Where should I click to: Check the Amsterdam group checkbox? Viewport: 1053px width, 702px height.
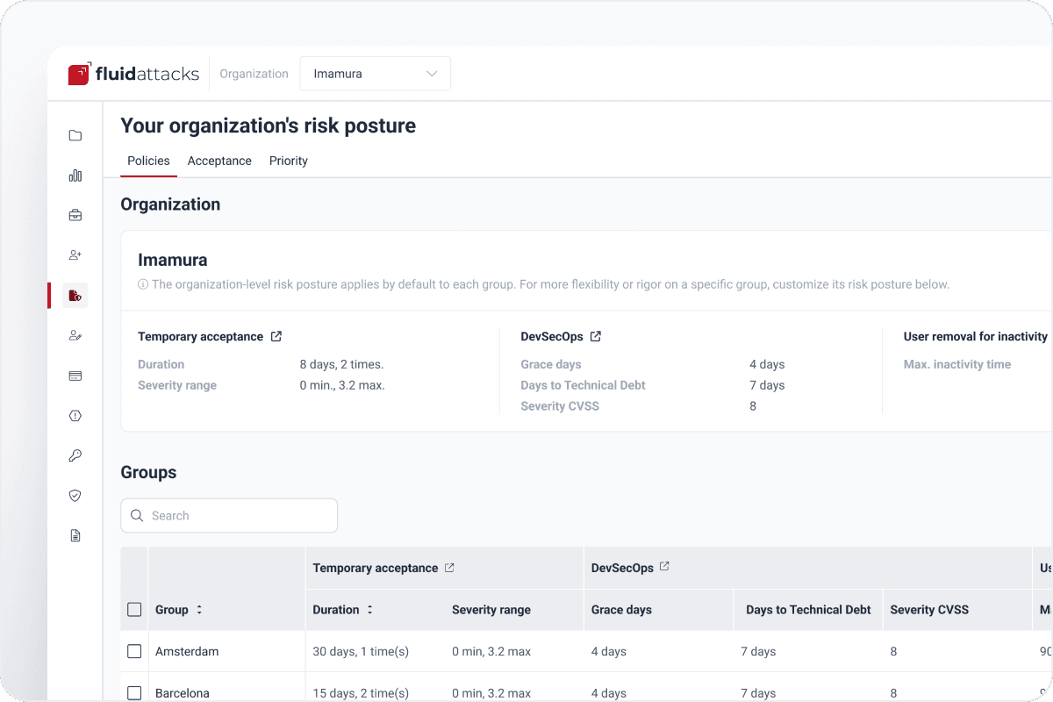click(134, 651)
